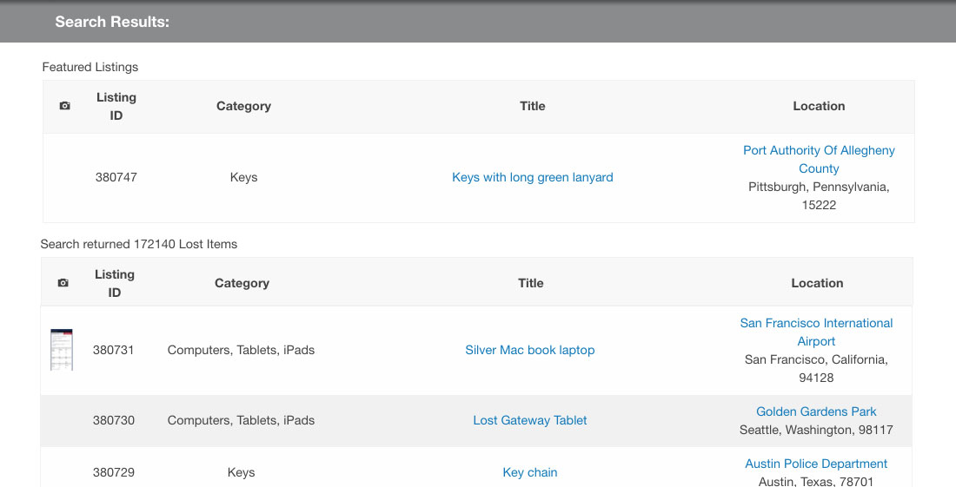Open Port Authority Of Allegheny County location
The height and width of the screenshot is (487, 956).
coord(819,160)
